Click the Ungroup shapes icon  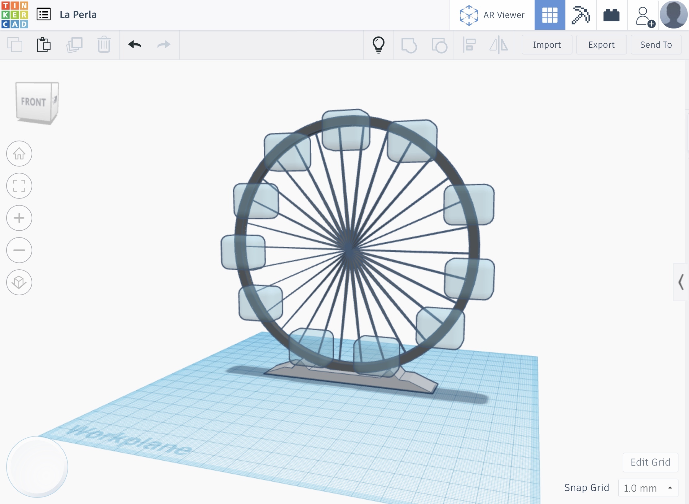point(439,45)
